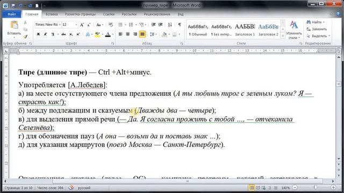Click the text highlight color button
Image resolution: width=344 pixels, height=193 pixels.
97,34
